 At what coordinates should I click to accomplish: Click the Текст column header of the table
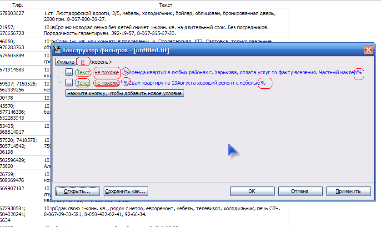tap(165, 4)
